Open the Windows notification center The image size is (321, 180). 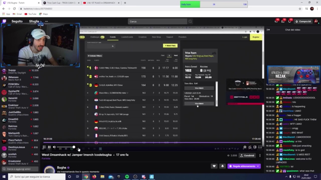pos(315,177)
